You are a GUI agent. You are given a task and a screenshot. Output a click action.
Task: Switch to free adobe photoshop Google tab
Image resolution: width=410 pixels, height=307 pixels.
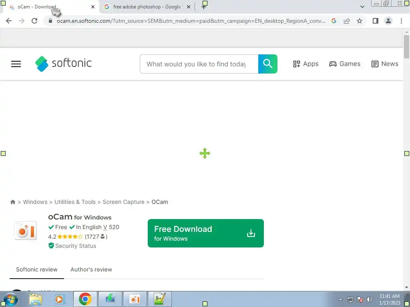147,7
